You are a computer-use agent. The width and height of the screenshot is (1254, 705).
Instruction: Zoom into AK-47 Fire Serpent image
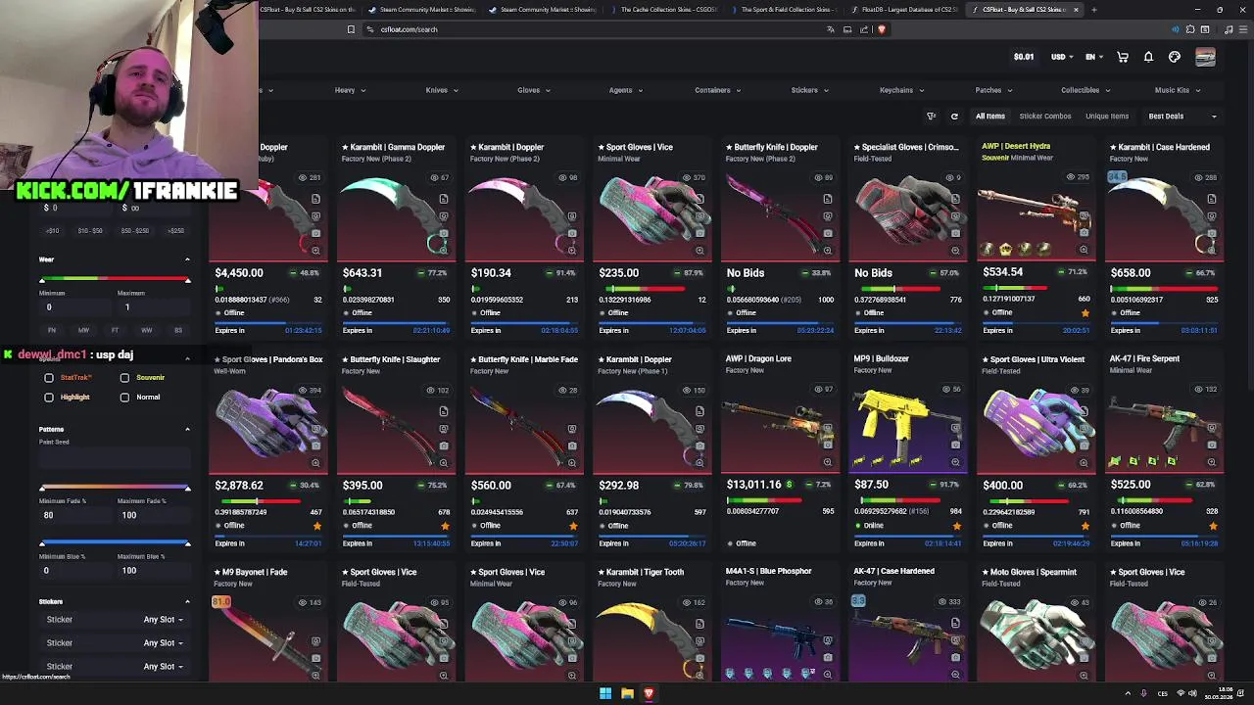click(1212, 462)
